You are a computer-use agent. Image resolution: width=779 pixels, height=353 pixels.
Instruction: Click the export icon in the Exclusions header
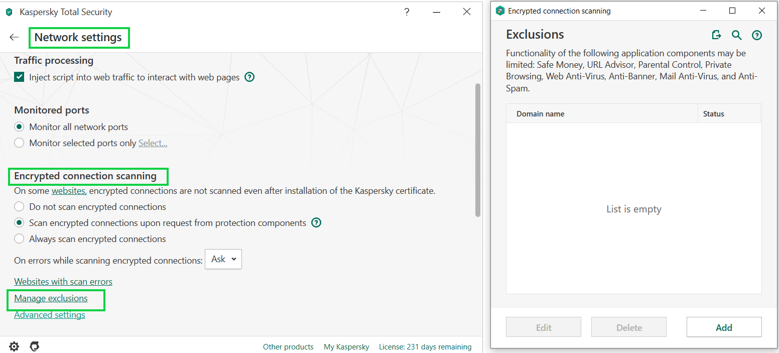point(716,35)
